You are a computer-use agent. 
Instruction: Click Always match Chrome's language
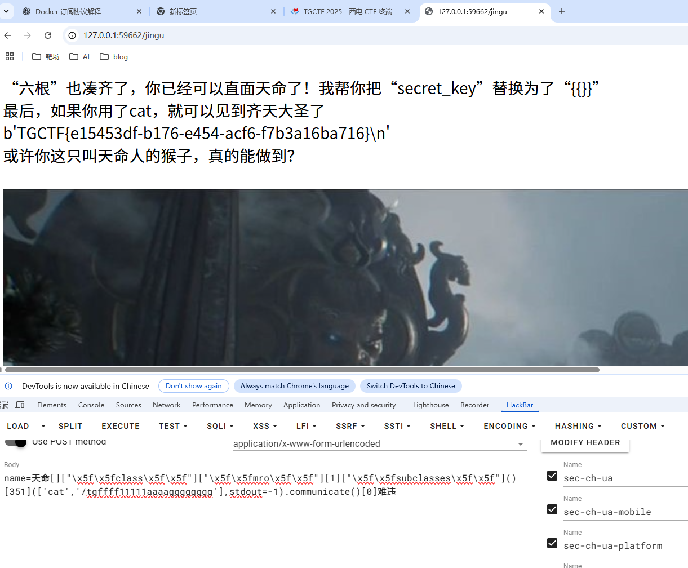[x=295, y=386]
